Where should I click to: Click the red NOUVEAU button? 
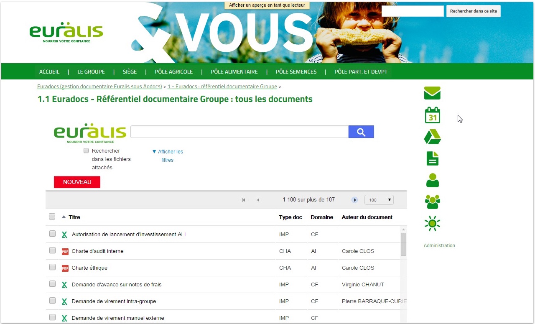(x=77, y=182)
